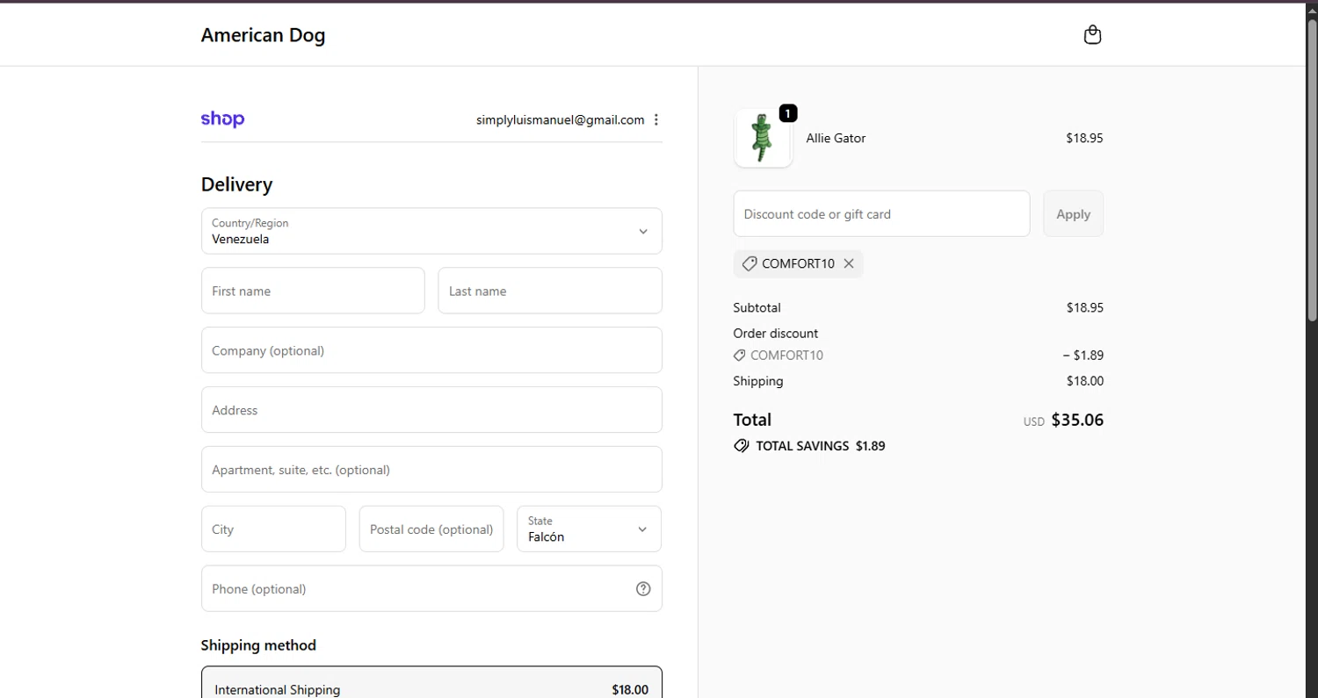Image resolution: width=1318 pixels, height=698 pixels.
Task: Focus the Address field
Action: click(x=431, y=410)
